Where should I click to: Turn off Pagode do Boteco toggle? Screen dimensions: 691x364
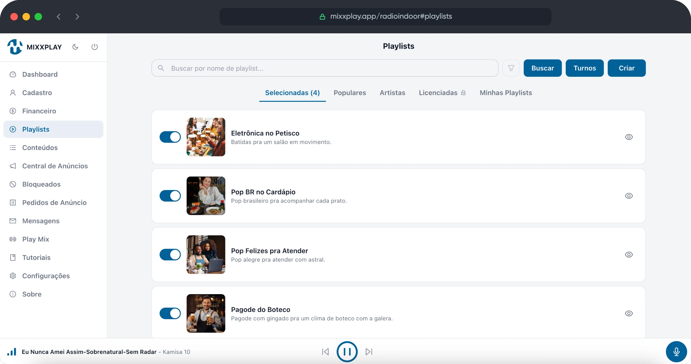point(170,313)
